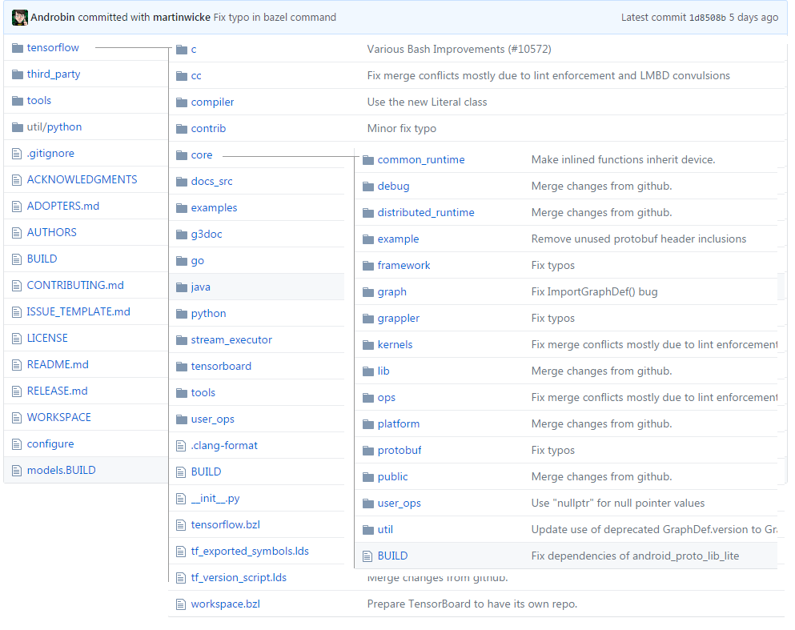Screen dimensions: 795x630
Task: Open __init__.py file
Action: (215, 498)
